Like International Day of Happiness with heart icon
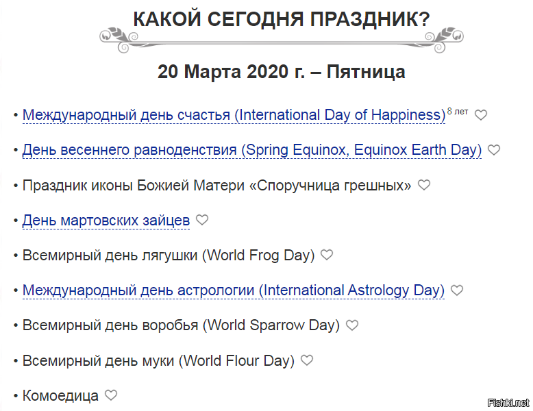This screenshot has height=411, width=533. tap(481, 115)
